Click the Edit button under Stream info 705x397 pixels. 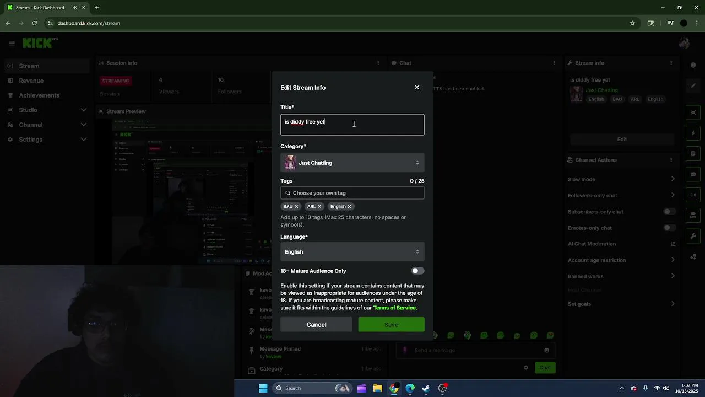[x=622, y=139]
